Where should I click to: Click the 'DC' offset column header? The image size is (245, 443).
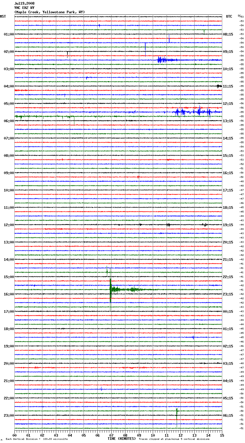pyautogui.click(x=239, y=16)
